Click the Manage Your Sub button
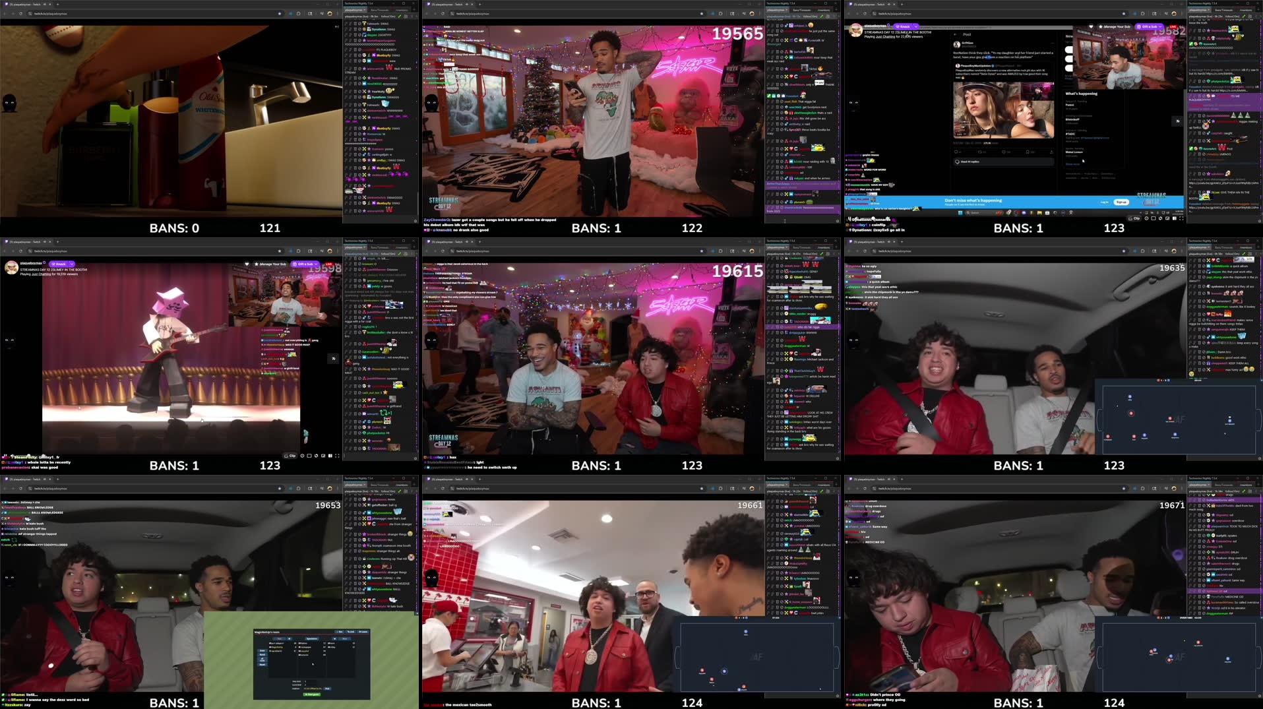 (1116, 27)
